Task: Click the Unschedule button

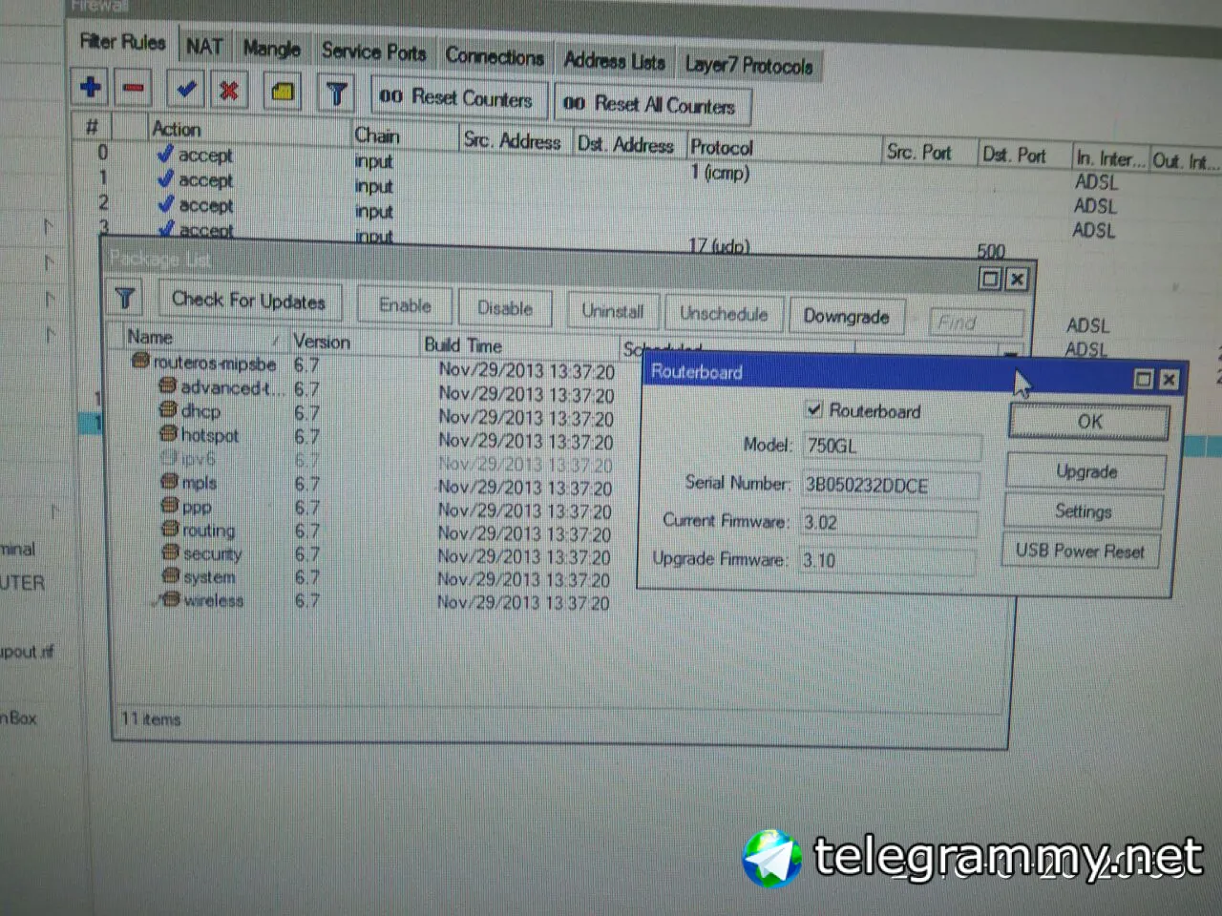Action: tap(724, 314)
